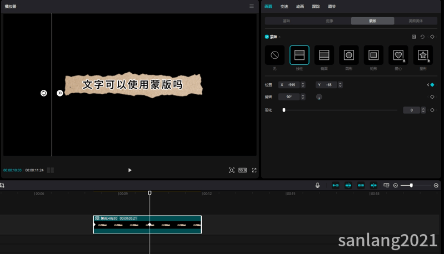
Task: Enter fullscreen preview
Action: coord(254,170)
